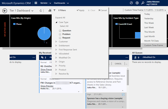Expand the FW: Changes card chevron
Viewport: 168px width, 109px height.
[x=79, y=91]
